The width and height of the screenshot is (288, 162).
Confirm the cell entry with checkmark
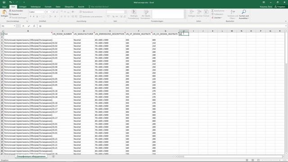(x=29, y=26)
